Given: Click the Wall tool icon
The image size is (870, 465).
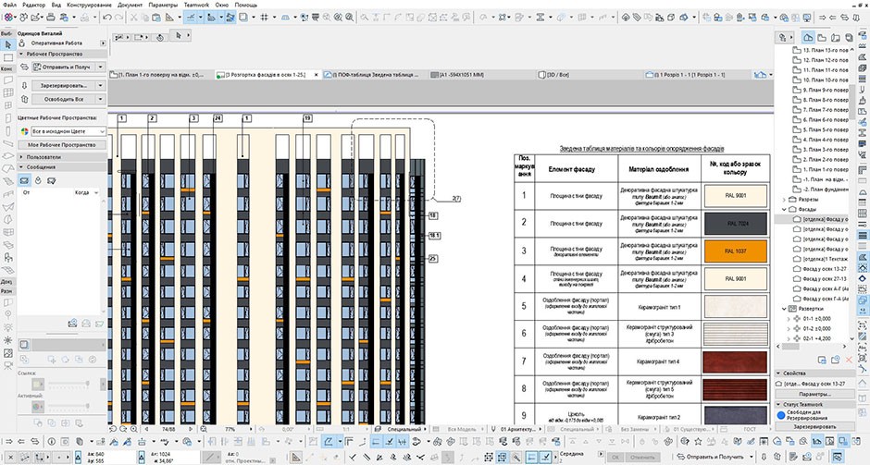Looking at the screenshot, I should [x=7, y=80].
